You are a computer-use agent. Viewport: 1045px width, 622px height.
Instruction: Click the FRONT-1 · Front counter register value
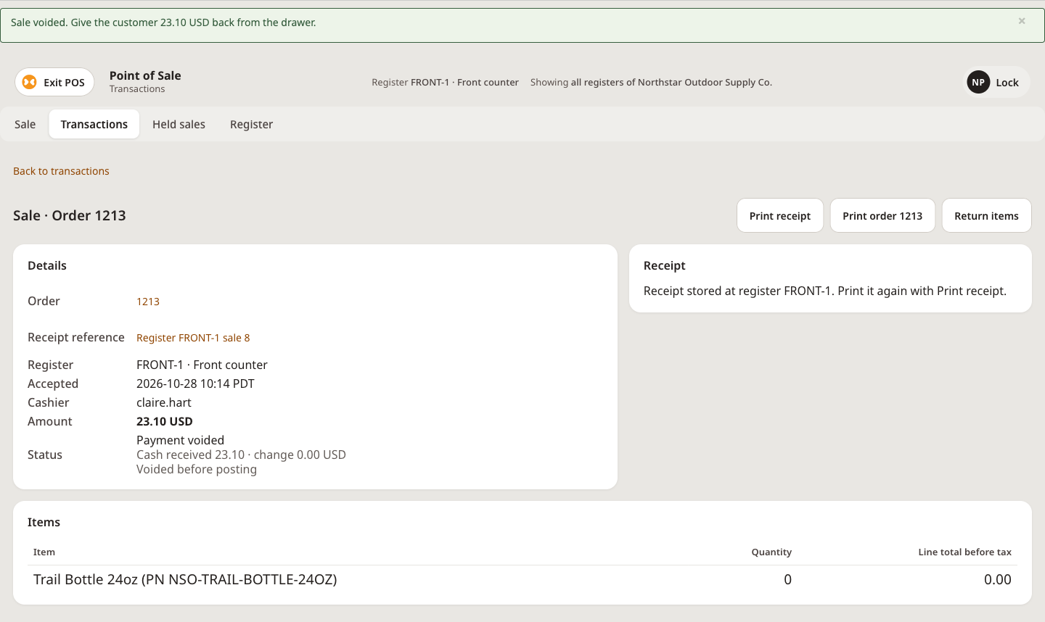pos(202,365)
